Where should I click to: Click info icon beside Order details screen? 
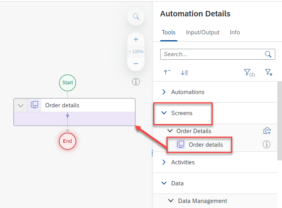click(266, 144)
